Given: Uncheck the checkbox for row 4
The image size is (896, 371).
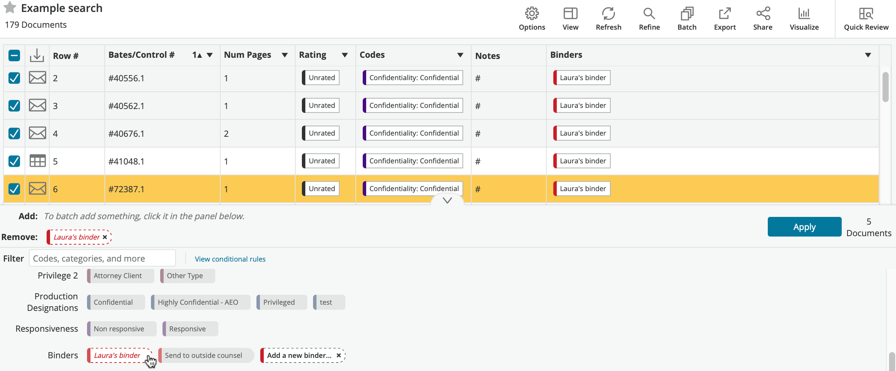Looking at the screenshot, I should coord(14,133).
